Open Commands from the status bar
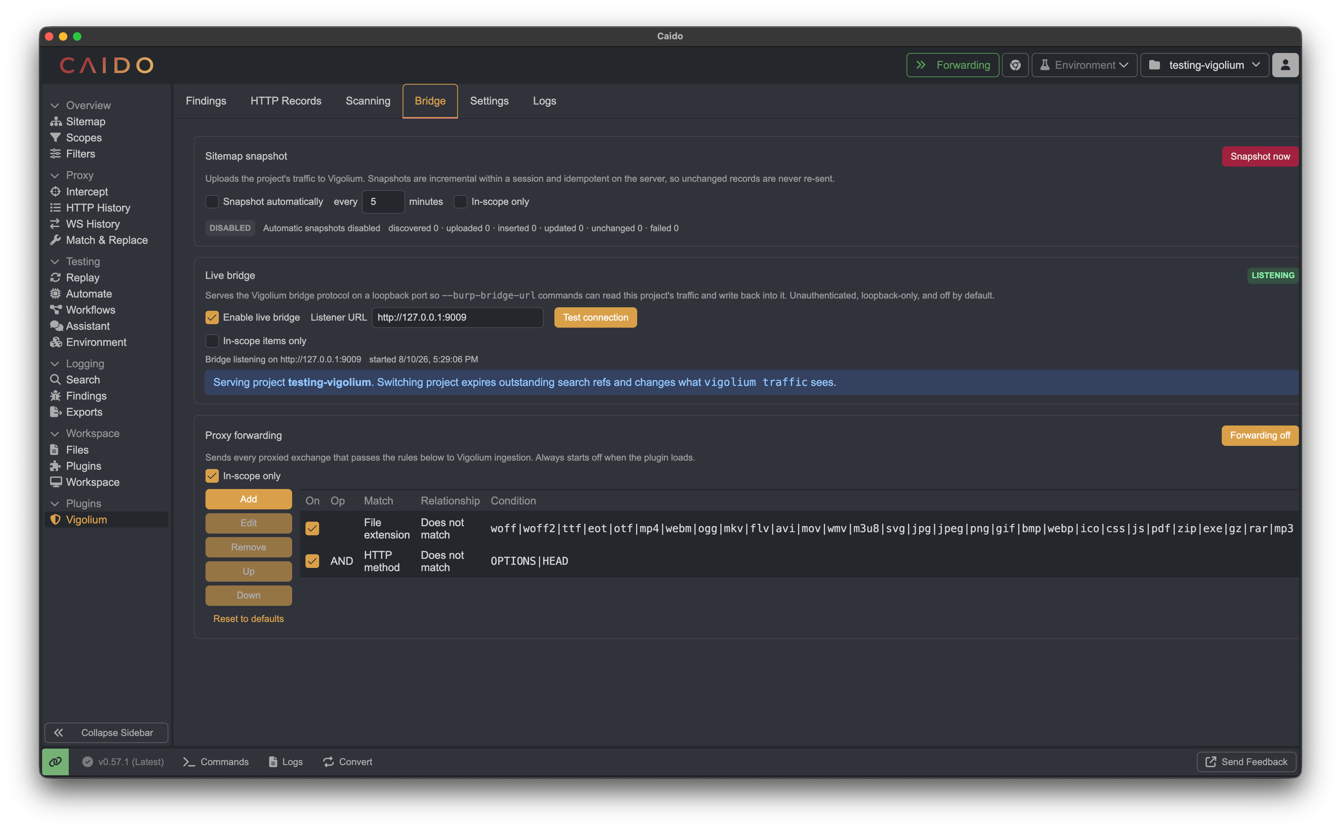 pyautogui.click(x=216, y=762)
